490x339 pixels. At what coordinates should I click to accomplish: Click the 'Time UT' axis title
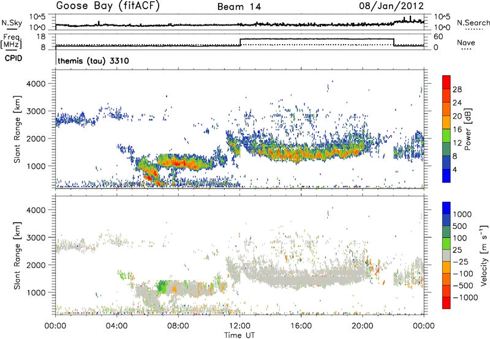(239, 335)
